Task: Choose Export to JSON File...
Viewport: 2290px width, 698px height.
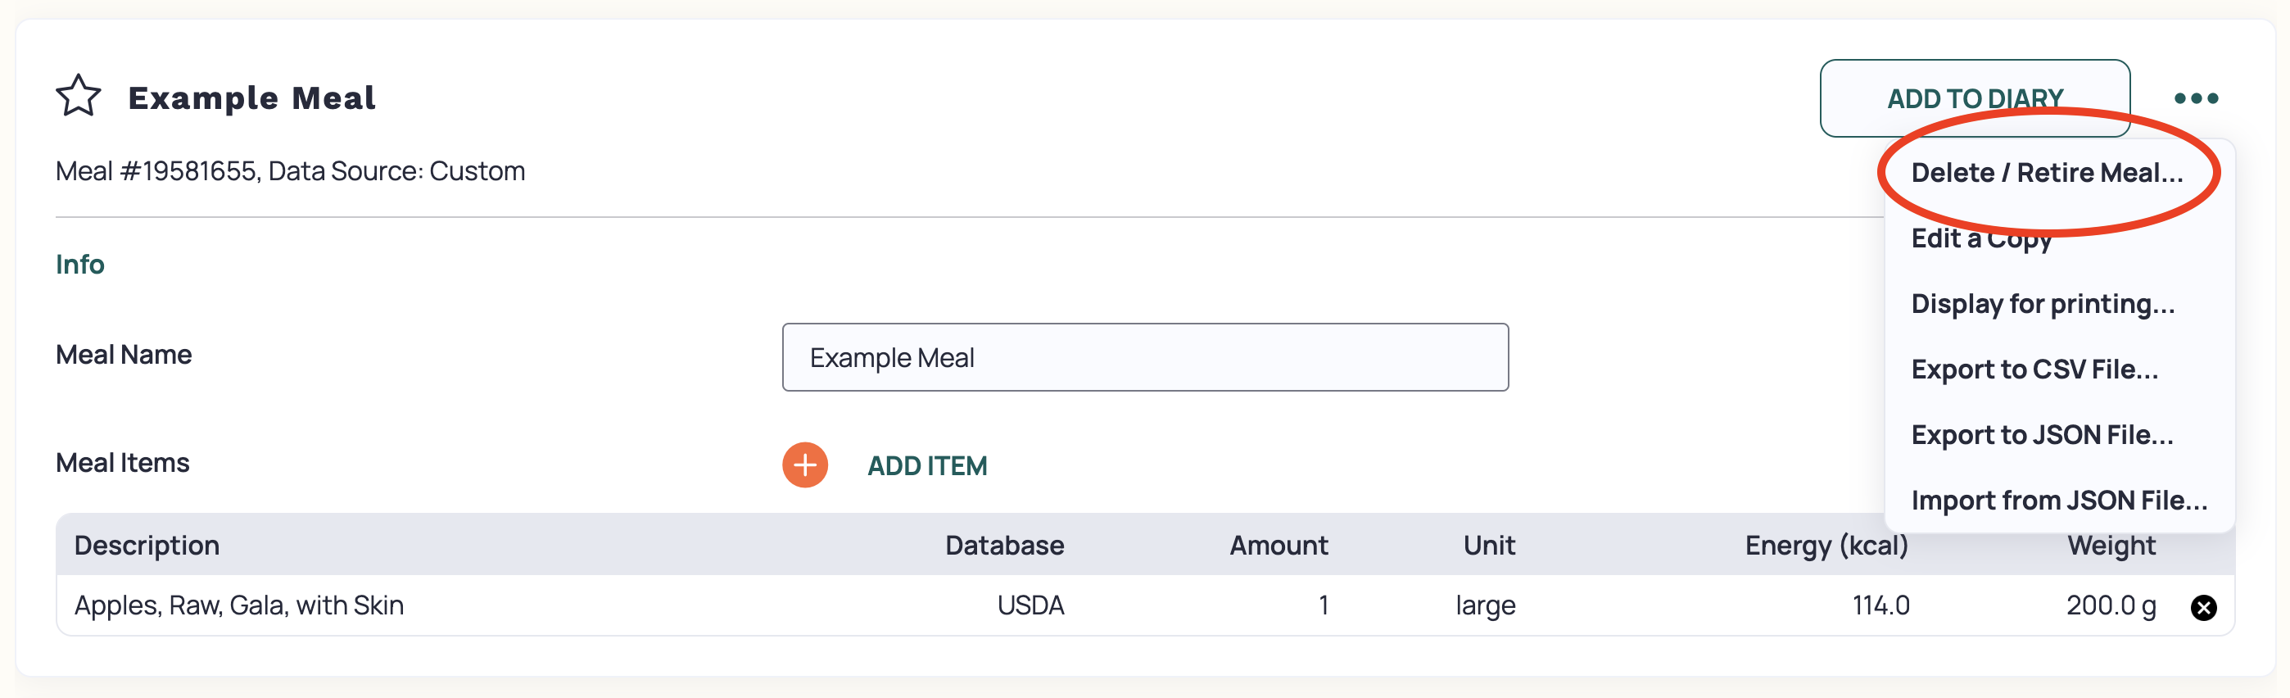Action: (x=2042, y=435)
